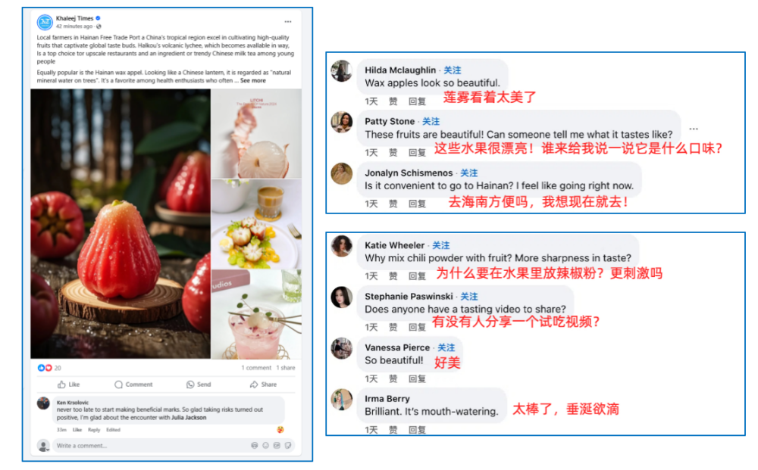The height and width of the screenshot is (470, 758).
Task: Click the Khaleej Times profile avatar
Action: [x=45, y=22]
